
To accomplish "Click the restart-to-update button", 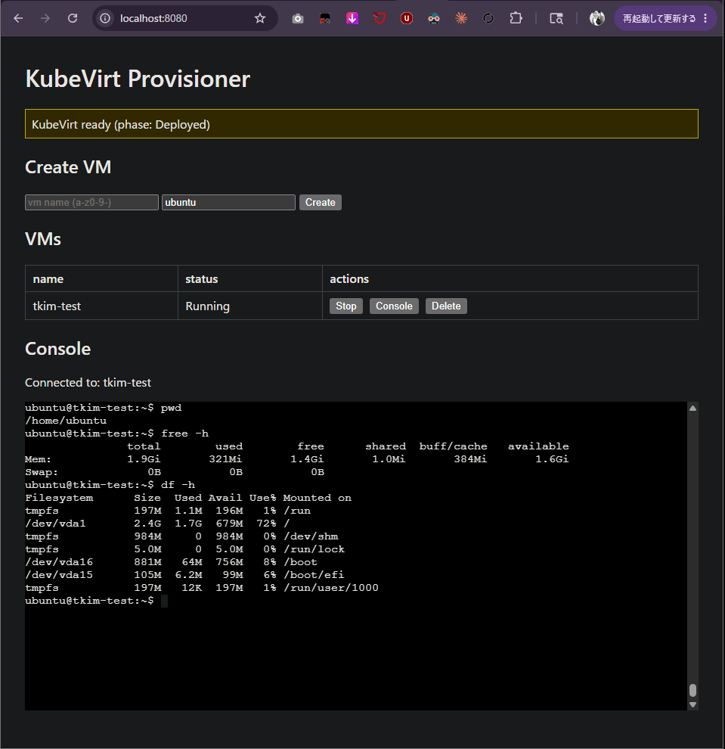I will [659, 19].
